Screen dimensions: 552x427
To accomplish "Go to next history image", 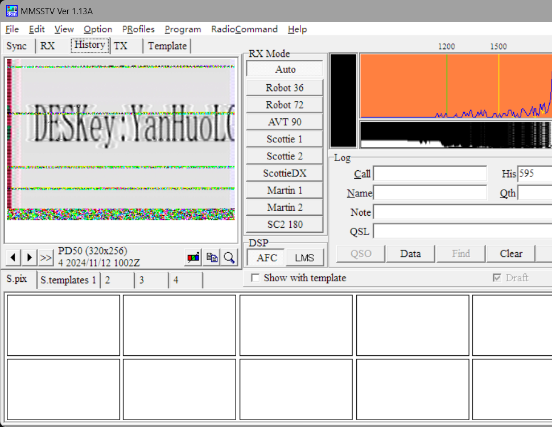I will (30, 257).
